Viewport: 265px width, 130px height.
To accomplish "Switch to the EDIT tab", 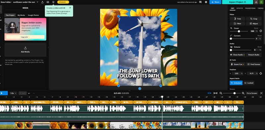I will [233, 8].
